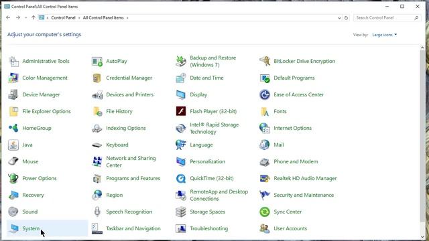Open the QuickTime icon
429x241 pixels.
tap(181, 178)
